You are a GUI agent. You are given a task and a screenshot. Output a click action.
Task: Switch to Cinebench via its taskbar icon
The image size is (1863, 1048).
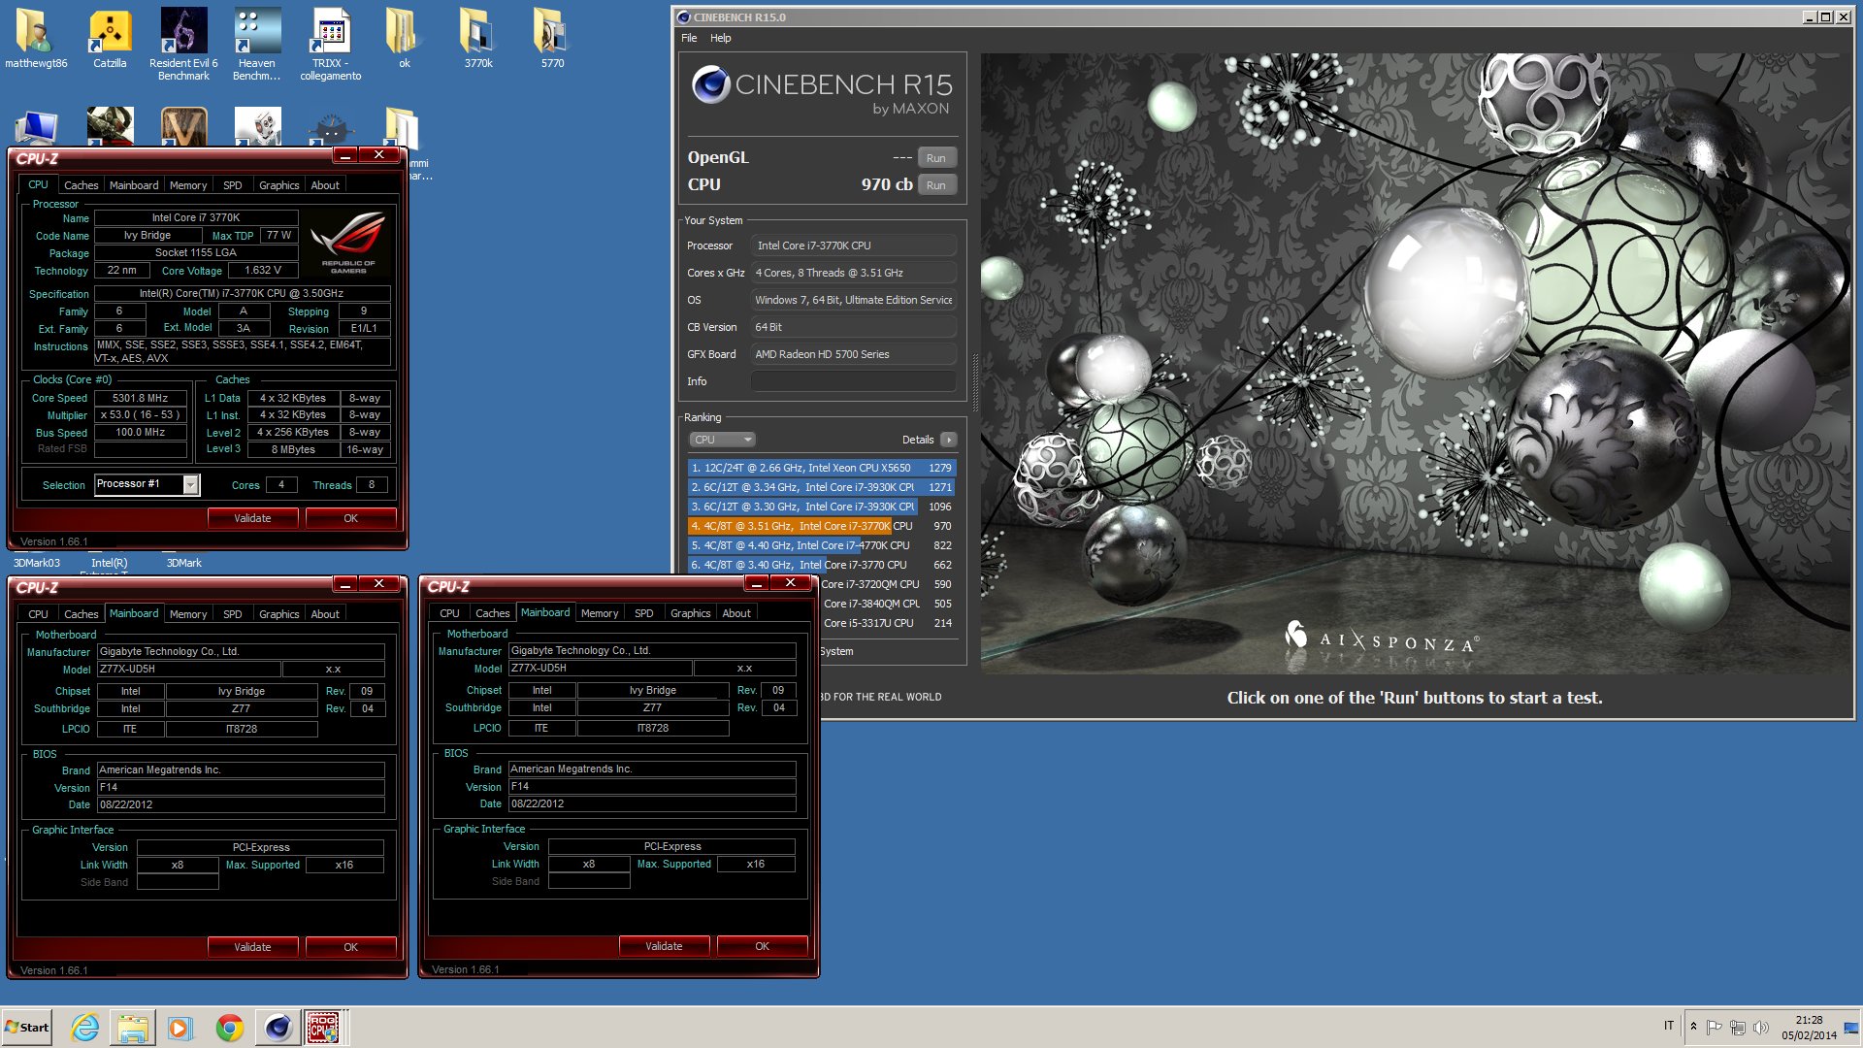[x=278, y=1028]
